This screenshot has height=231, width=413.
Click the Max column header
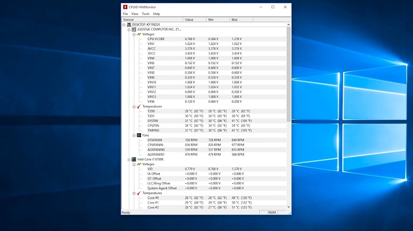(242, 20)
